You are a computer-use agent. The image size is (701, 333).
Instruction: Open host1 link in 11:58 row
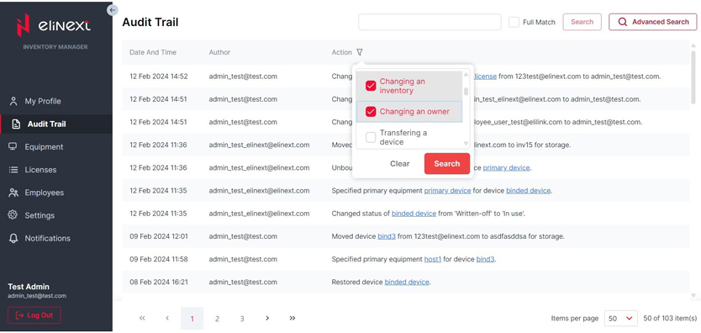433,259
